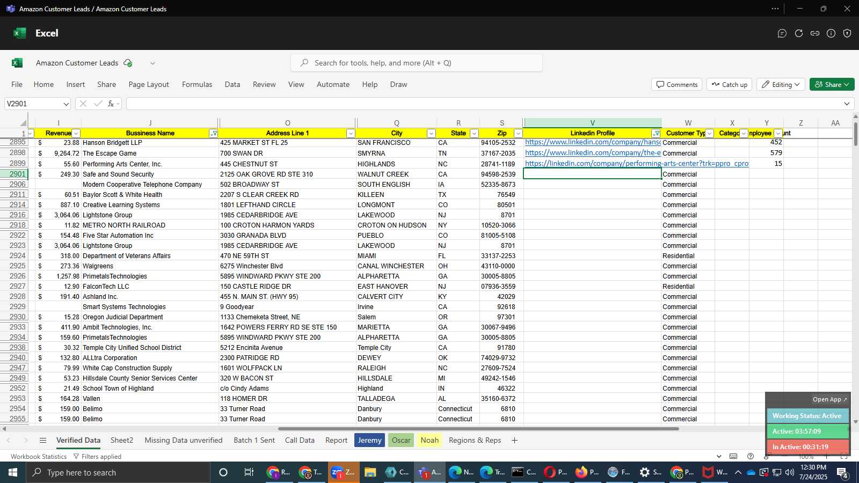
Task: Open the more options ellipsis in title bar
Action: [x=775, y=9]
